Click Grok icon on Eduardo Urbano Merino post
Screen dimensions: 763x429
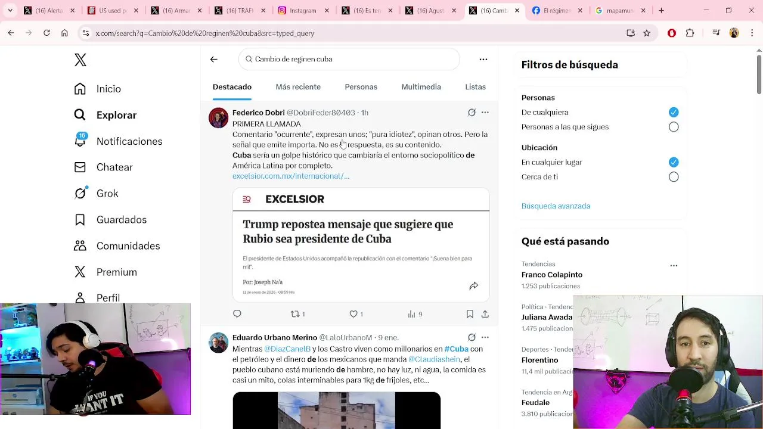click(472, 337)
